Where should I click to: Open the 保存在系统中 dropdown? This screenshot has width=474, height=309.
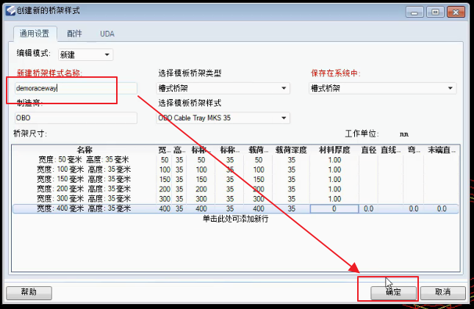pyautogui.click(x=382, y=88)
